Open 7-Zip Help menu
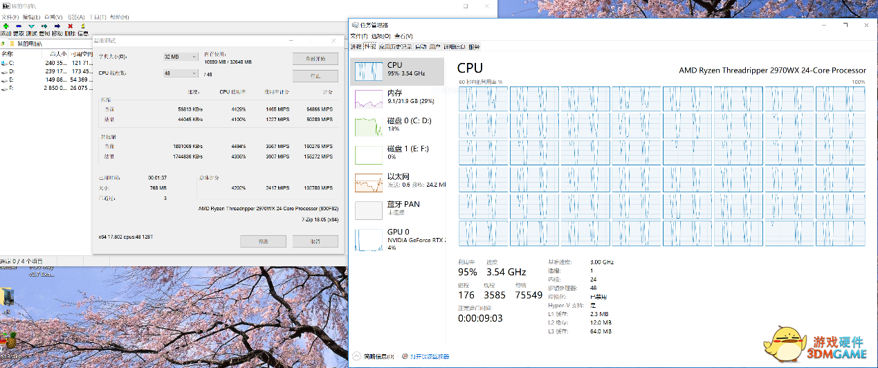The height and width of the screenshot is (368, 878). tap(120, 16)
